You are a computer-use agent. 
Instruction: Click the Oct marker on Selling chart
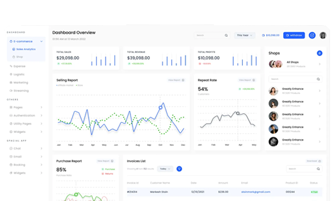(160, 108)
